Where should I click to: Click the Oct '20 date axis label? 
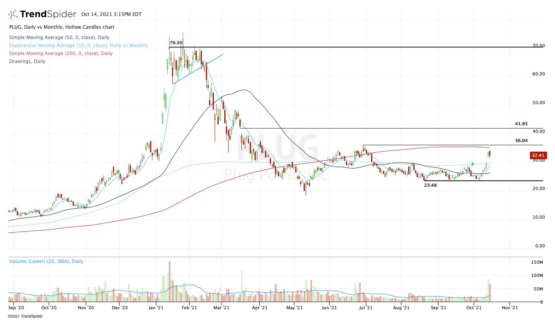tap(49, 308)
